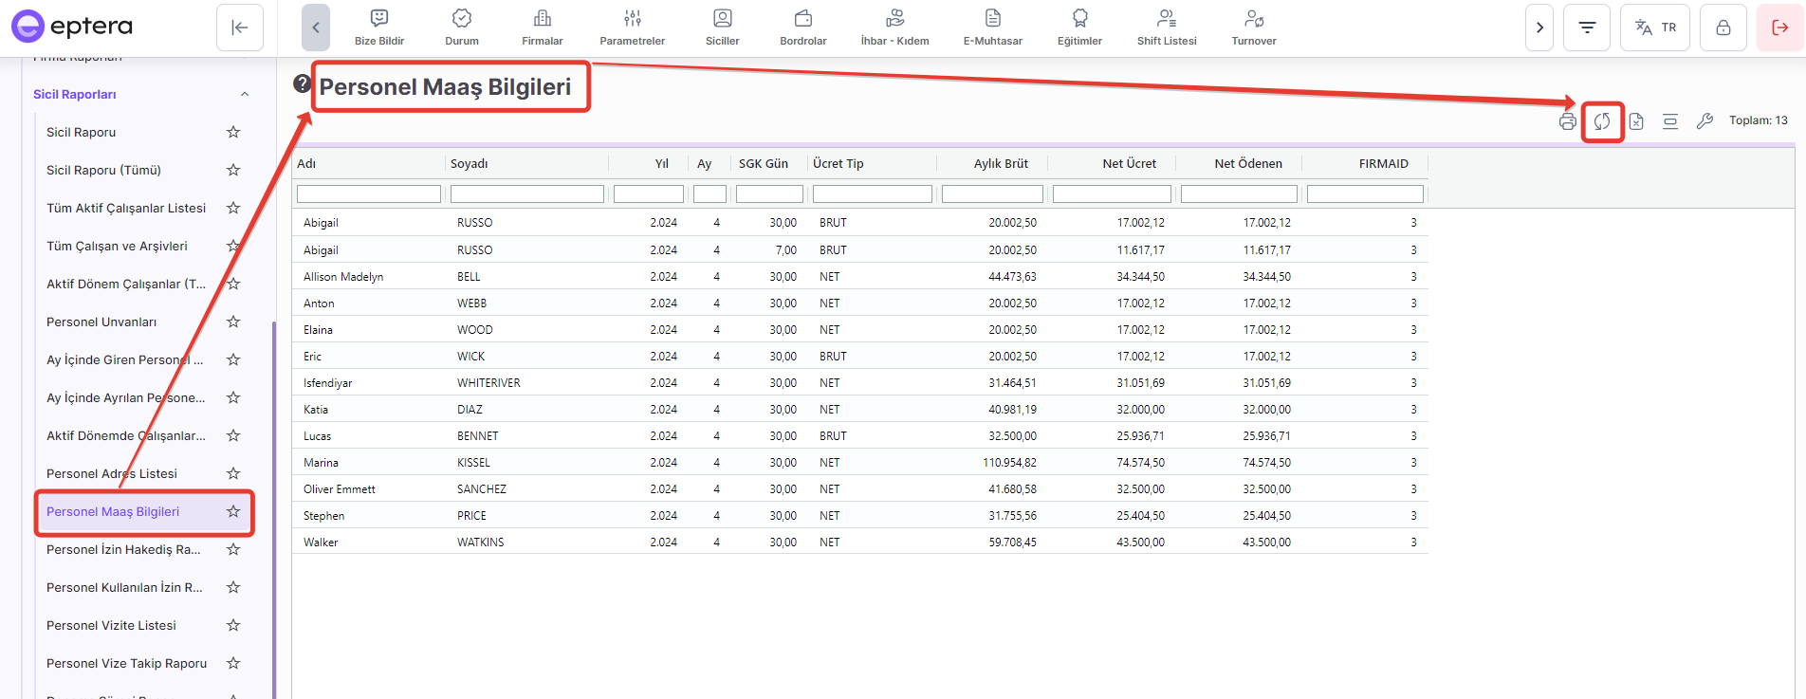This screenshot has width=1806, height=699.
Task: Open the Bordrolar menu
Action: (x=802, y=28)
